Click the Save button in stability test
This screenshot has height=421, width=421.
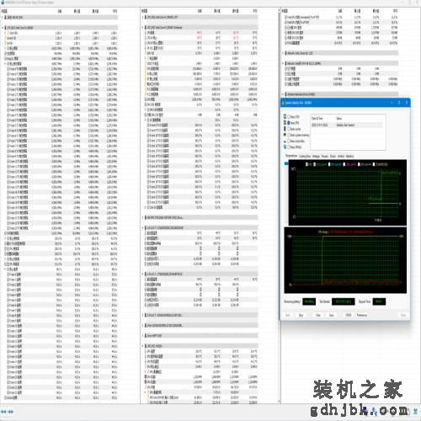(x=331, y=315)
